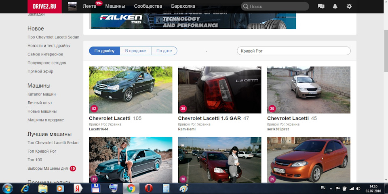Click the 29 drive badge

pyautogui.click(x=272, y=179)
